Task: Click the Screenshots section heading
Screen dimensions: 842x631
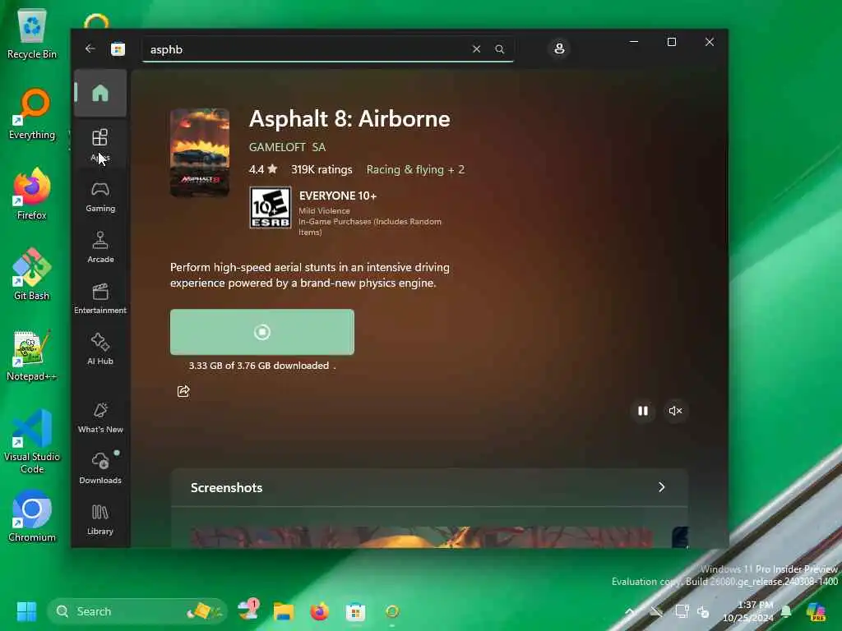Action: click(227, 488)
